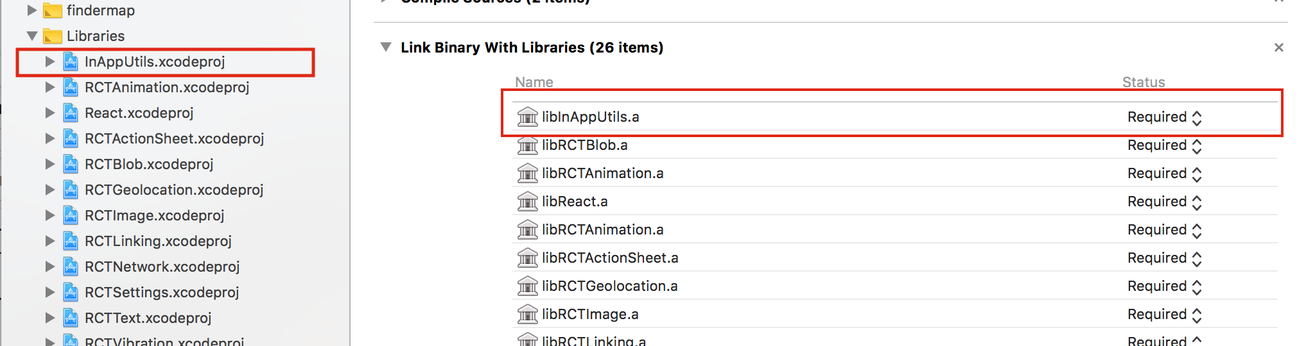Open status dropdown for libInAppUtils.a
Screen dimensions: 1306x346
pos(1164,117)
